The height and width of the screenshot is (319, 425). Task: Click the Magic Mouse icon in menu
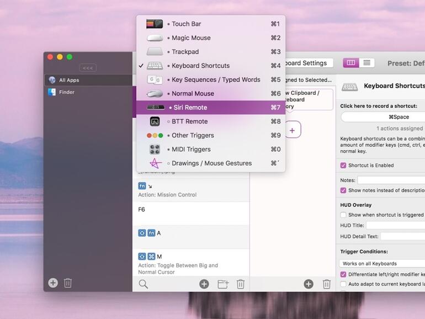[155, 38]
